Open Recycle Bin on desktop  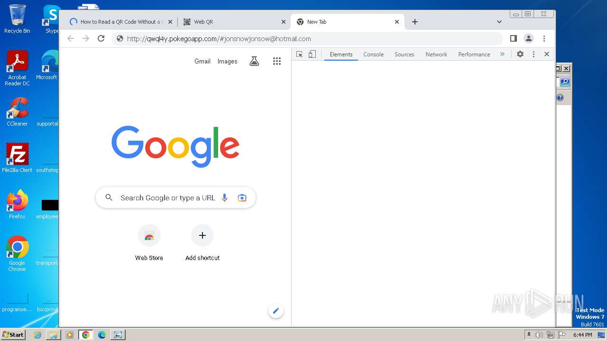click(17, 19)
